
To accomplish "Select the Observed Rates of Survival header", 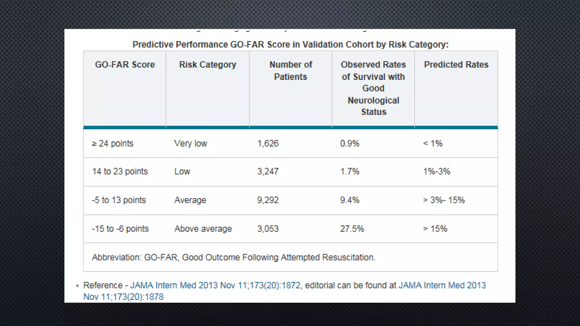I will click(373, 88).
